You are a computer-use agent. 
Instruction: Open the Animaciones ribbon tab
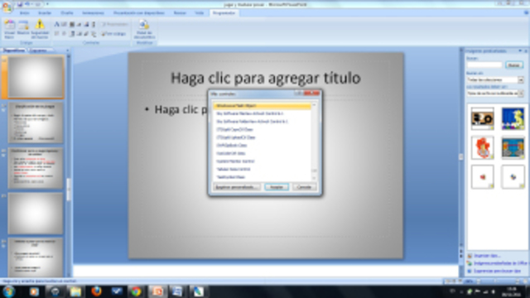[94, 13]
